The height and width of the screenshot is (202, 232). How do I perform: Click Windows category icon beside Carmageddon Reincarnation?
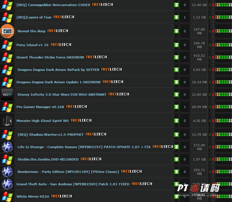[7, 5]
